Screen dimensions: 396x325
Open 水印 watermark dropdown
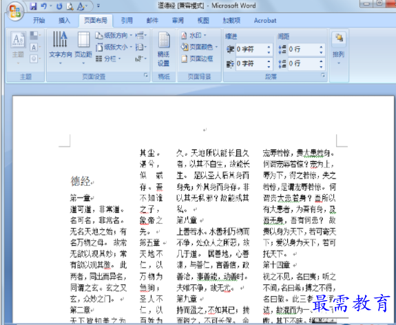click(194, 35)
